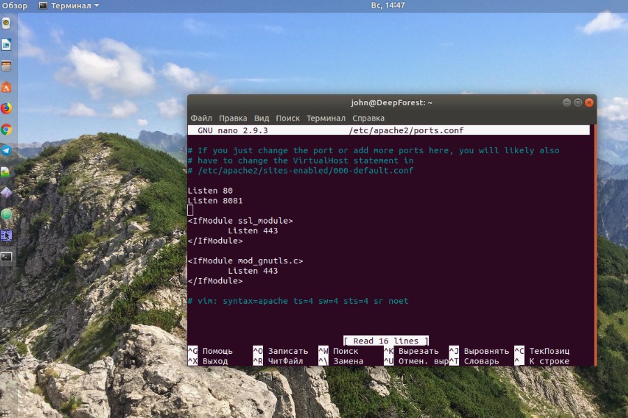Expand the Терминал app menu in top bar
The image size is (628, 418).
click(x=68, y=6)
